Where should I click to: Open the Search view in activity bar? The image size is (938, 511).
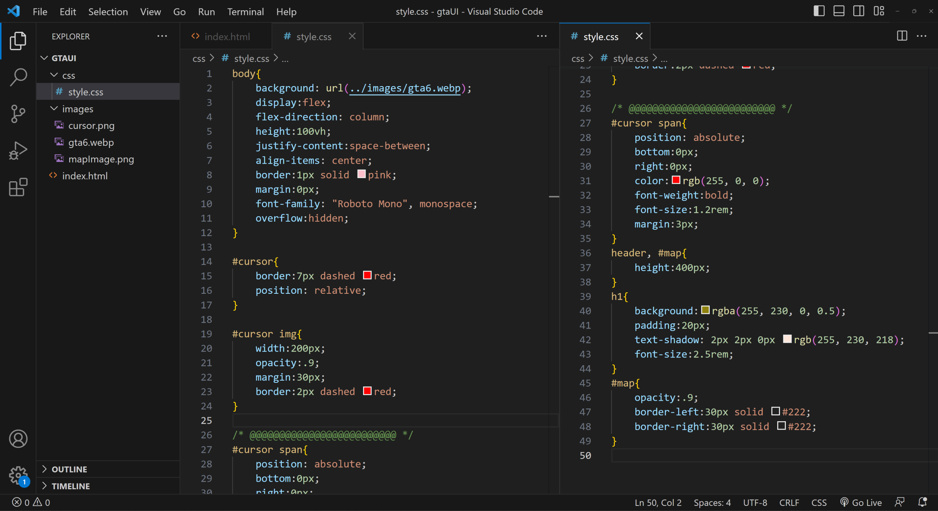[18, 77]
